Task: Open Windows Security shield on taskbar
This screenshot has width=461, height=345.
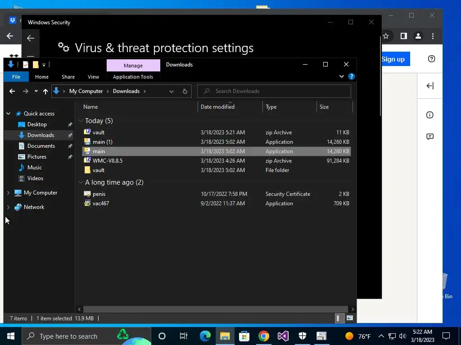Action: tap(302, 336)
